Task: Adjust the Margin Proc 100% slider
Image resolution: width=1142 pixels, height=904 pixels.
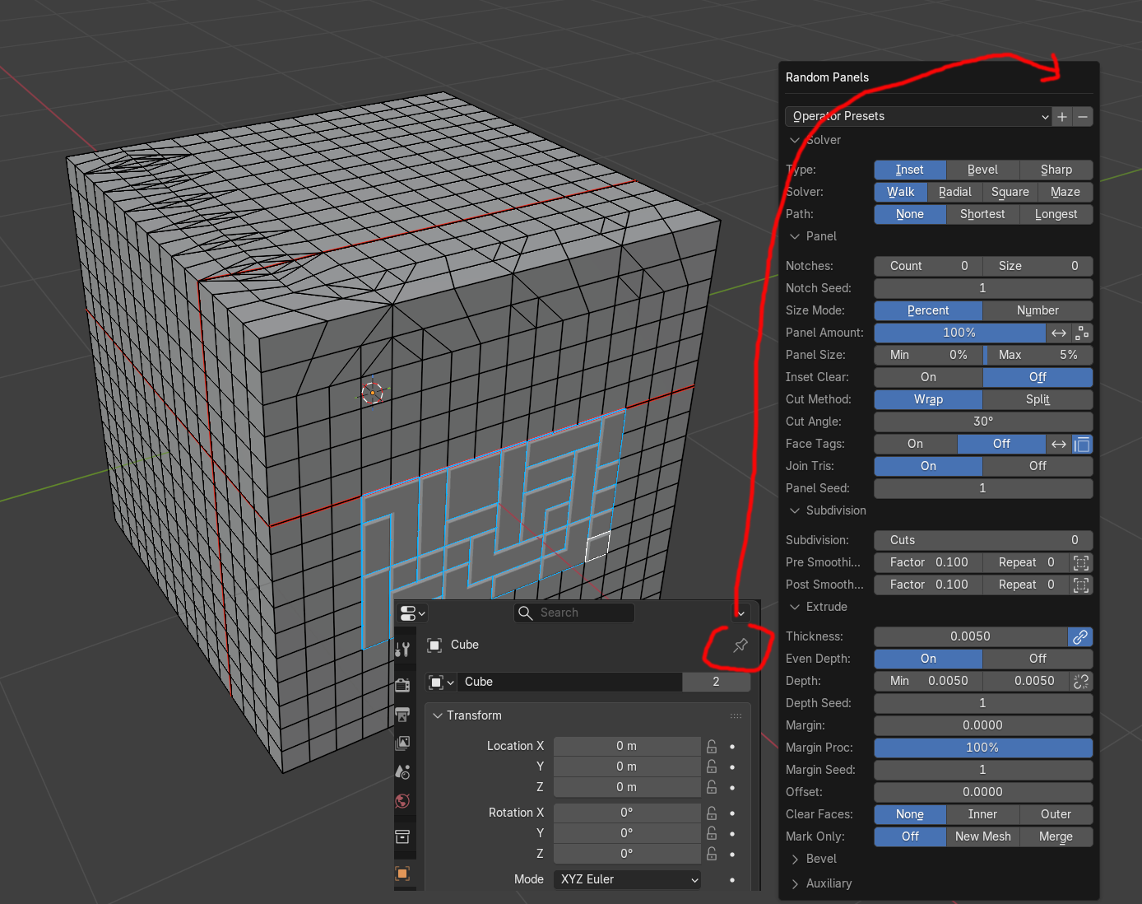Action: pos(983,748)
